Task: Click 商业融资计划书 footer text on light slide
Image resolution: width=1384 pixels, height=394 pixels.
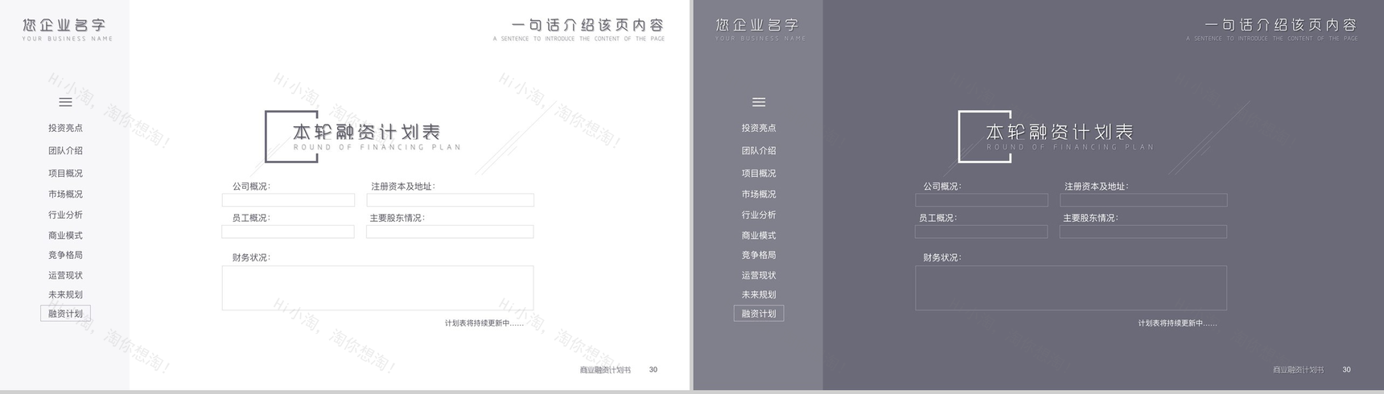Action: pos(605,370)
